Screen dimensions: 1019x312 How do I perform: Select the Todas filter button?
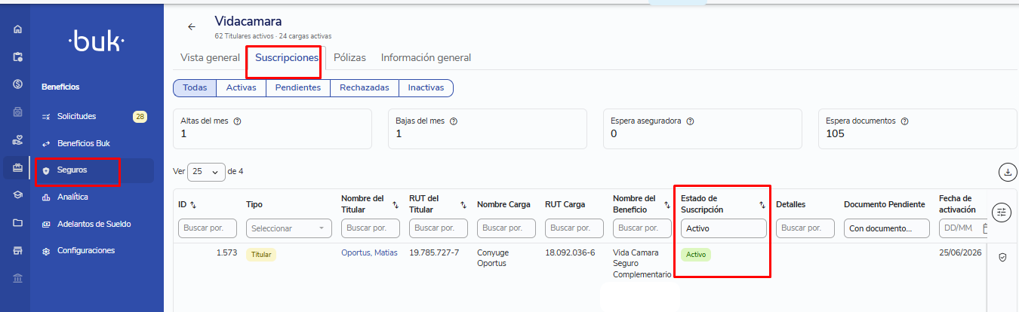point(195,88)
